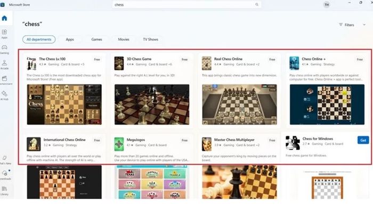373x209 pixels.
Task: Click MegaJogos card games screenshot thumbnail
Action: (152, 182)
